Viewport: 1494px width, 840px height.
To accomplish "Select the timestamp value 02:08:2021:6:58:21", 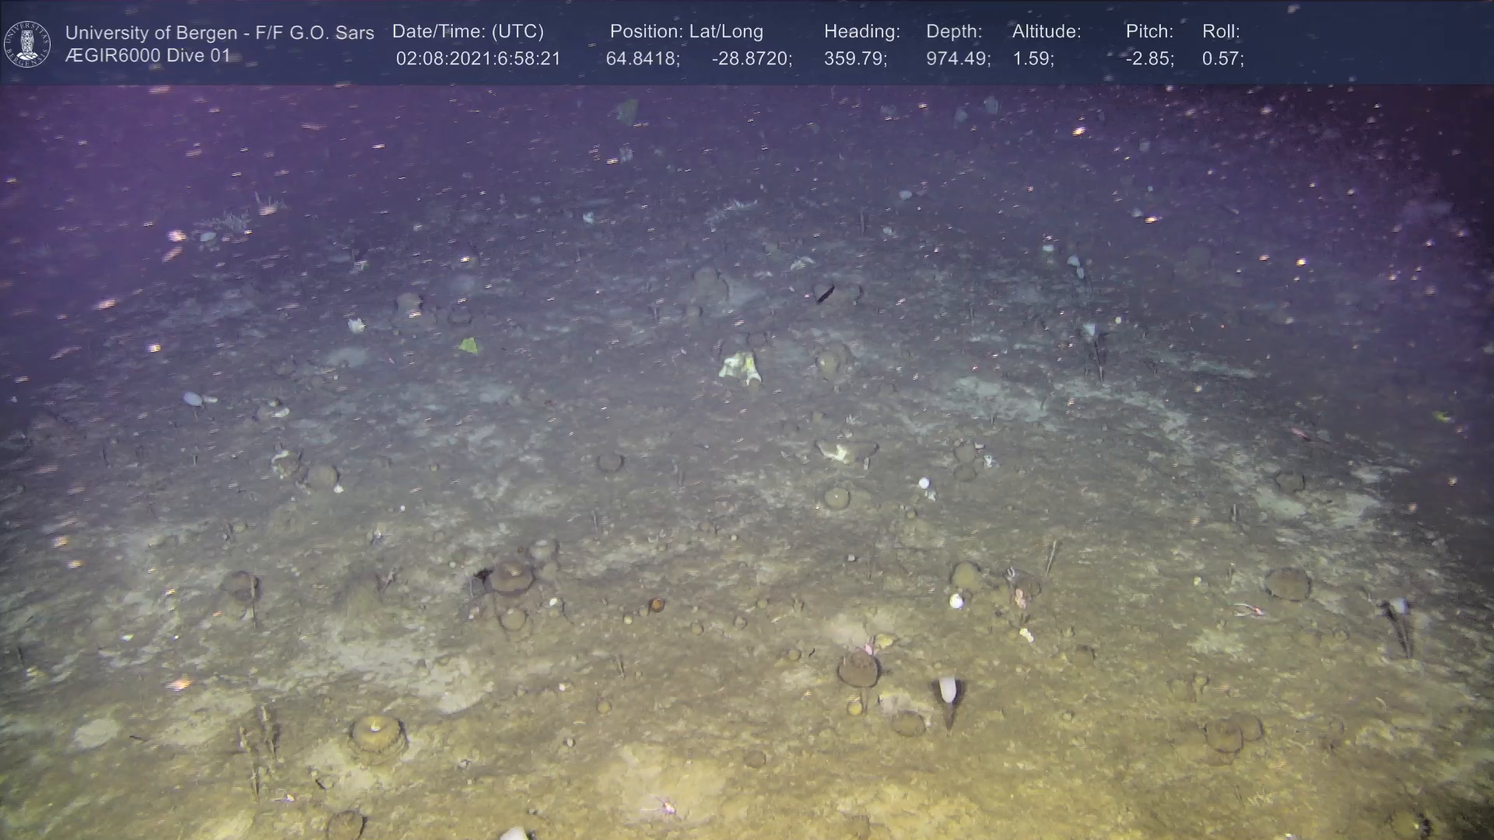I will pyautogui.click(x=478, y=59).
